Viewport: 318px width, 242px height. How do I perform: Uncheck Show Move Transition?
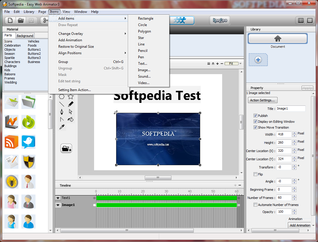(x=255, y=127)
